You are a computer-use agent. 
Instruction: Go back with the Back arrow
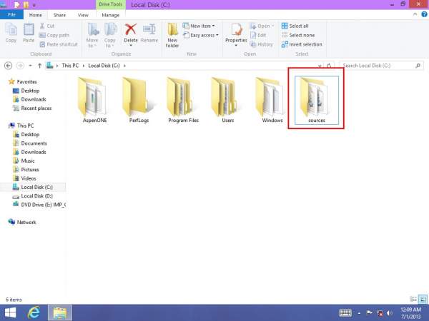tap(8, 66)
